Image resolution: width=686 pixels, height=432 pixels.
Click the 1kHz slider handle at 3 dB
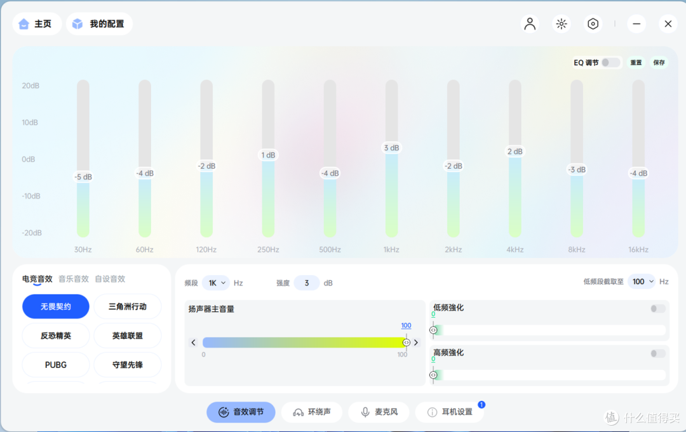[391, 148]
